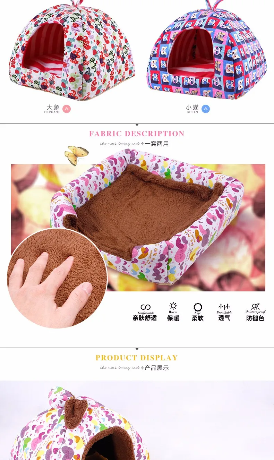Click the heart-pattern house product display photo

pos(137,420)
